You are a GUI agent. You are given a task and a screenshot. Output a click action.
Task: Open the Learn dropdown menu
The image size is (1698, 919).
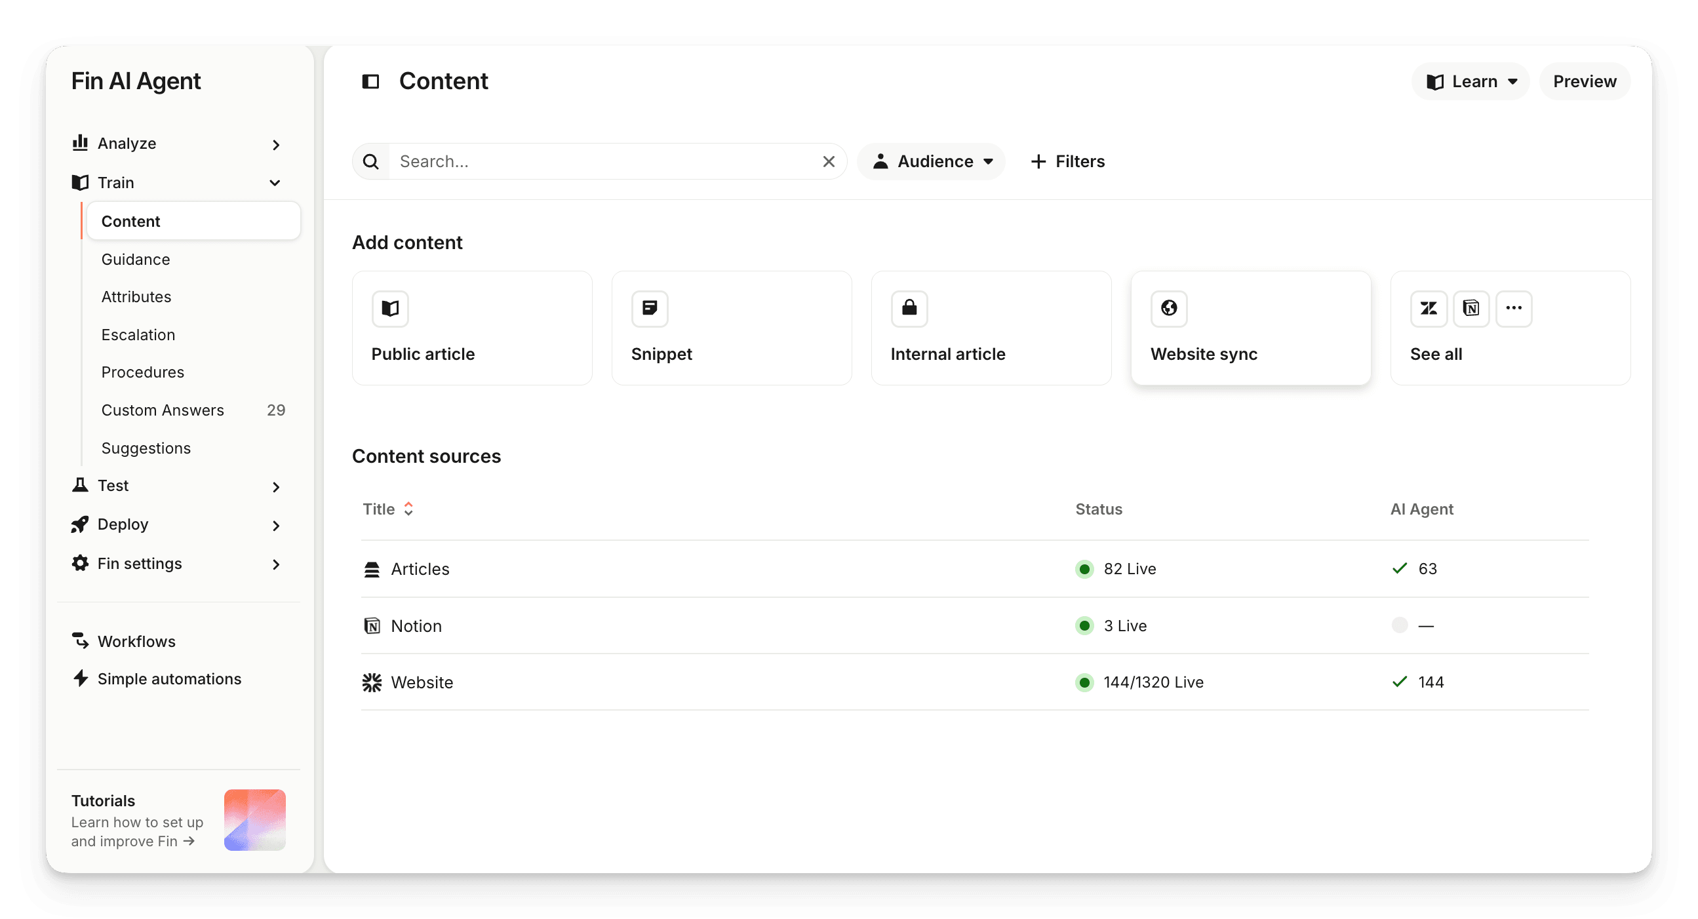point(1471,81)
